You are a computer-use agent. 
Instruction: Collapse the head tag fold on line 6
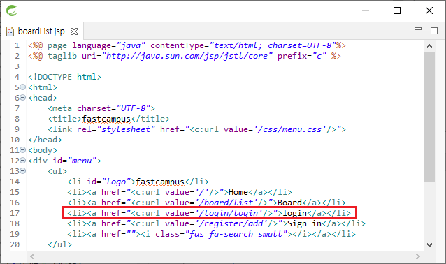coord(23,98)
